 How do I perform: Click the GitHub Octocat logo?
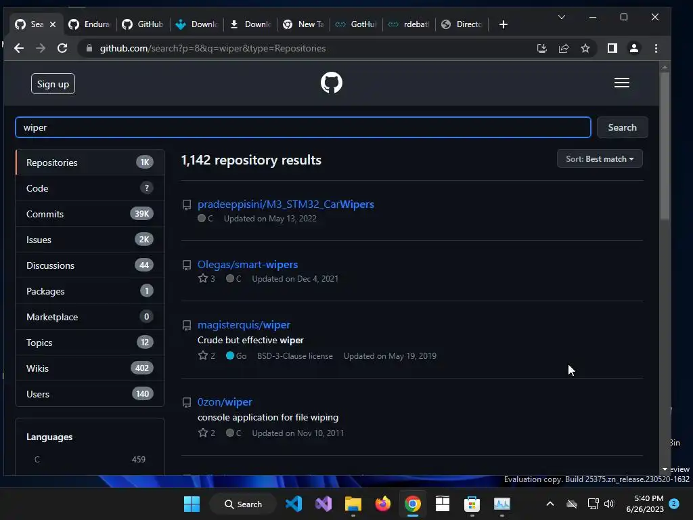(331, 83)
